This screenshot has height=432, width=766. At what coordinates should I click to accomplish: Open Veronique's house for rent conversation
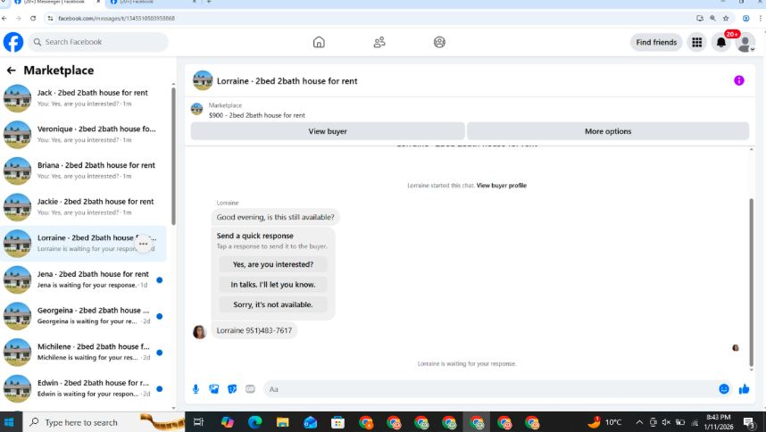point(84,134)
